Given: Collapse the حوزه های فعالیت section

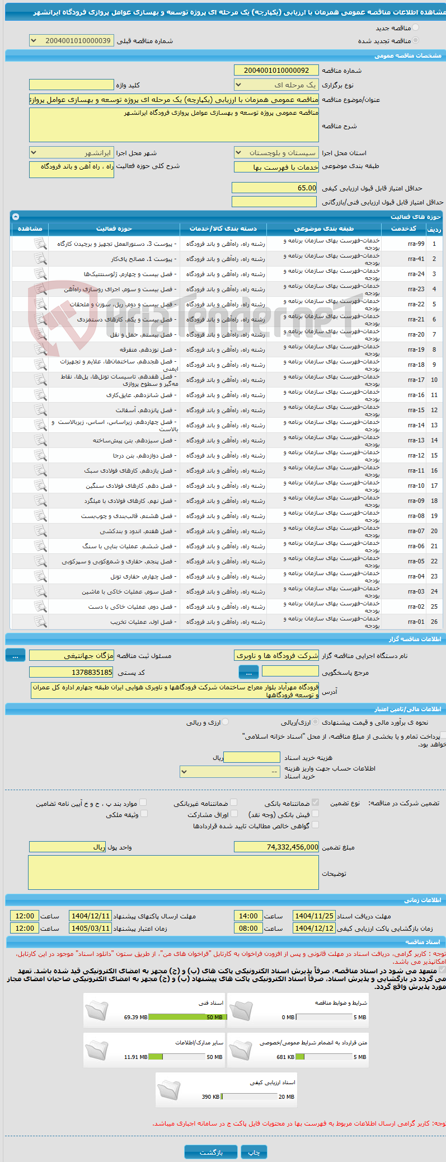Looking at the screenshot, I should (16, 216).
